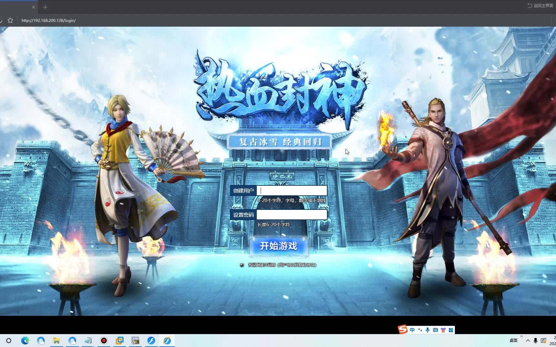556x347 pixels.
Task: Open the IME toolbox grid icon
Action: pyautogui.click(x=451, y=330)
